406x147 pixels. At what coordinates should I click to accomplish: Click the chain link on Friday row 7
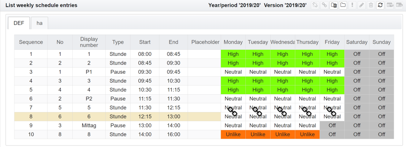click(331, 111)
